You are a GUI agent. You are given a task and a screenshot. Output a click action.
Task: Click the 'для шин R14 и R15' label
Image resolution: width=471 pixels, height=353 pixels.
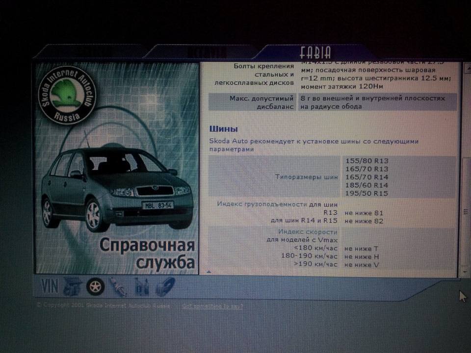pyautogui.click(x=304, y=220)
